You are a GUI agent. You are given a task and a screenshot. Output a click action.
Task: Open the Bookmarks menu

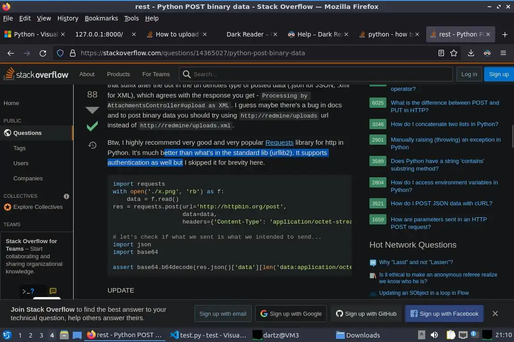[x=101, y=18]
